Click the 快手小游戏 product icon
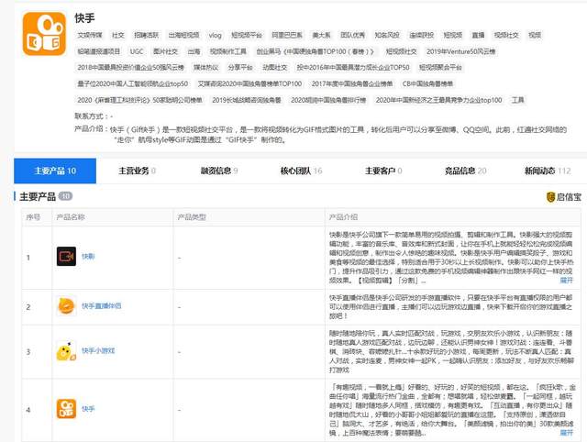 (66, 351)
